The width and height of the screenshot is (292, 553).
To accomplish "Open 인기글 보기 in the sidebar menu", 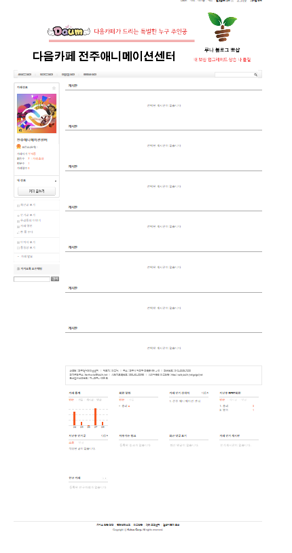I will pyautogui.click(x=28, y=215).
